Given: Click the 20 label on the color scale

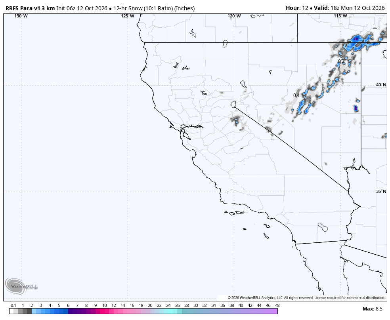Looking at the screenshot, I should [x=150, y=306].
